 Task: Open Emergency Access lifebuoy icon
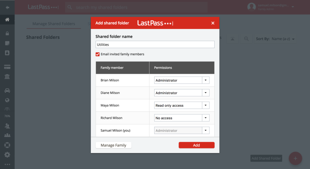point(7,145)
